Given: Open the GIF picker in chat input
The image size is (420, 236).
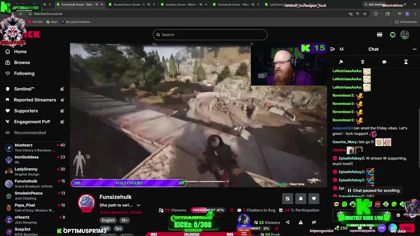Looking at the screenshot, I should (x=392, y=228).
